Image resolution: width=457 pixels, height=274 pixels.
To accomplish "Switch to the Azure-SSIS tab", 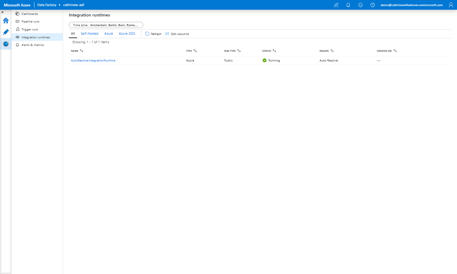I will pyautogui.click(x=127, y=34).
